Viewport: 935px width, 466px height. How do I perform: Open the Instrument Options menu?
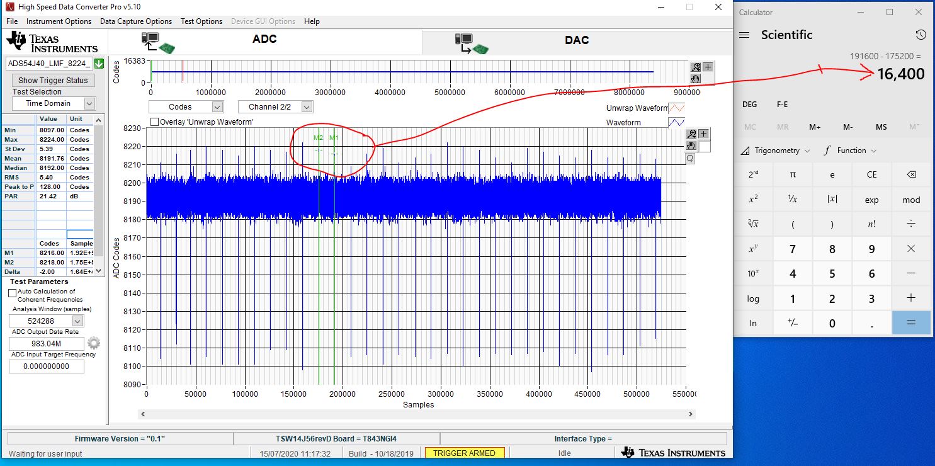(x=59, y=21)
